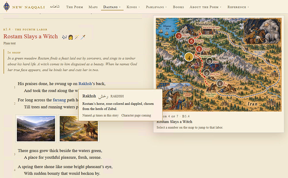
Task: Click the dagger icon beside the title
Action: pyautogui.click(x=83, y=37)
